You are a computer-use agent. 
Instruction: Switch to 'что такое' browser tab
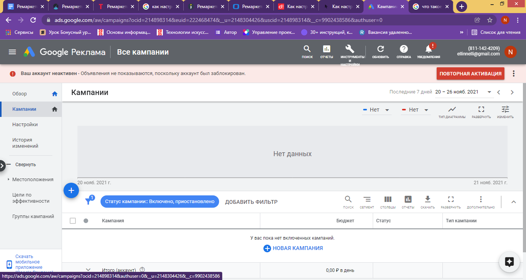[x=432, y=7]
